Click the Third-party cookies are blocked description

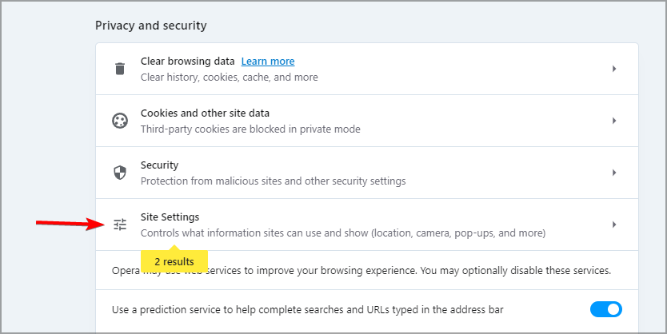(x=250, y=129)
